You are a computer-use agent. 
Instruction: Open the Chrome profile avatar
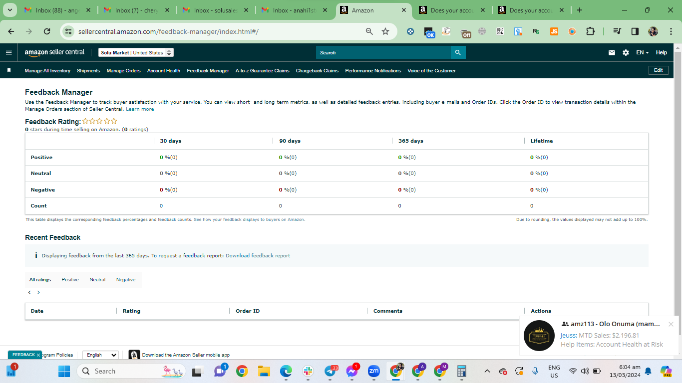pyautogui.click(x=653, y=31)
